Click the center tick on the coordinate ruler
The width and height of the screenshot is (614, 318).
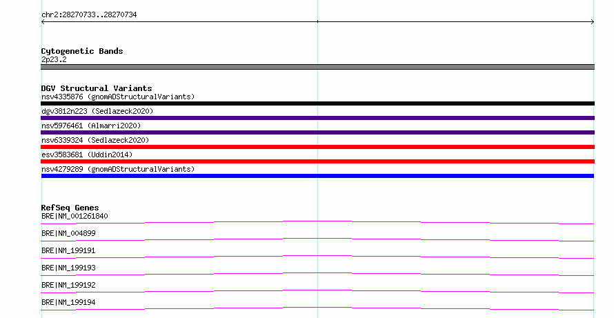317,21
